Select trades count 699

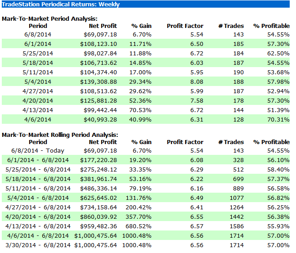click(238, 179)
